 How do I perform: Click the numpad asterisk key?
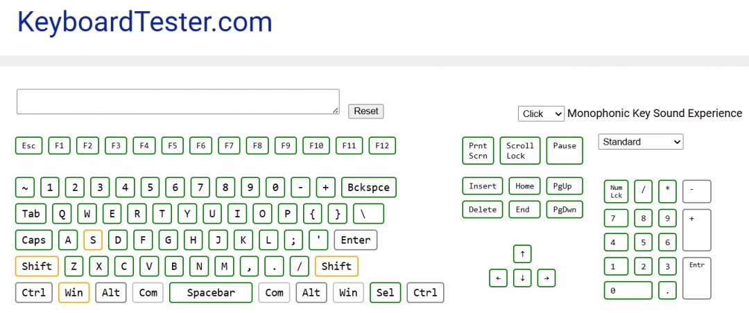click(667, 191)
